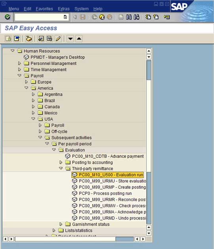Select PC00_M99_URMW - Check processing
Viewport: 214px width, 249px height.
109,206
